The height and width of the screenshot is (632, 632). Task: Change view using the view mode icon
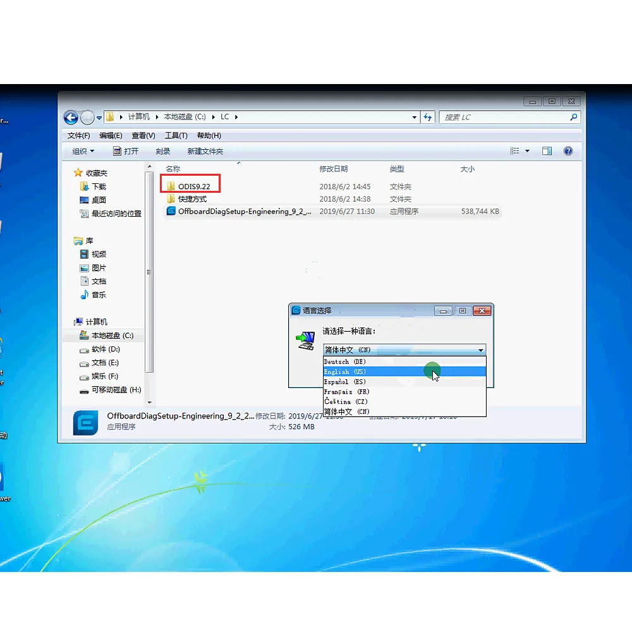pyautogui.click(x=514, y=151)
